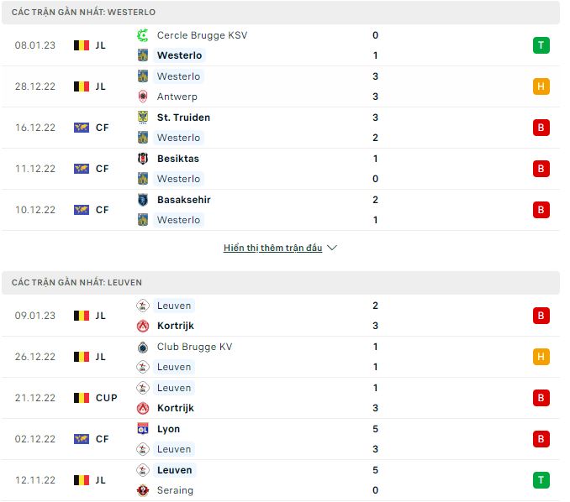Expand more matches with the chevron arrow
The image size is (570, 502).
332,248
